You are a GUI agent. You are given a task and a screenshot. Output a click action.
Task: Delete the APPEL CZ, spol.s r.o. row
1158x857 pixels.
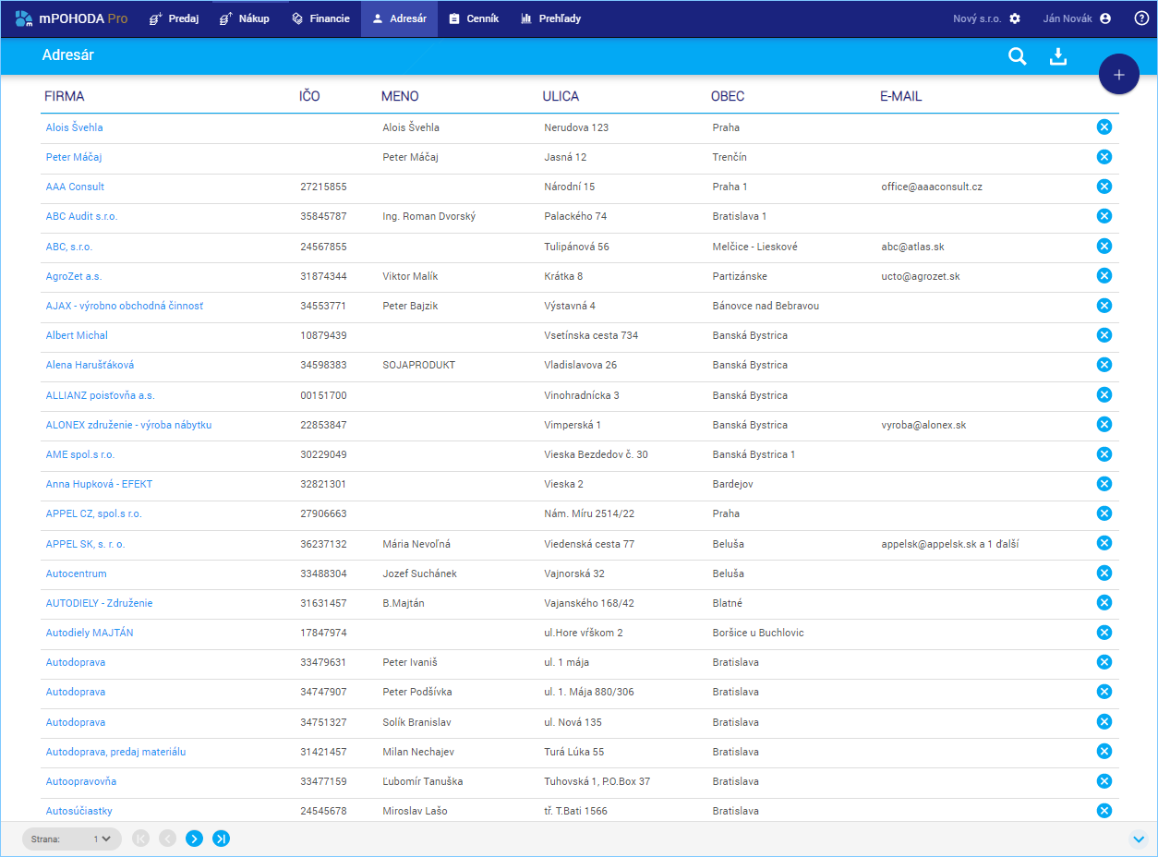1104,513
